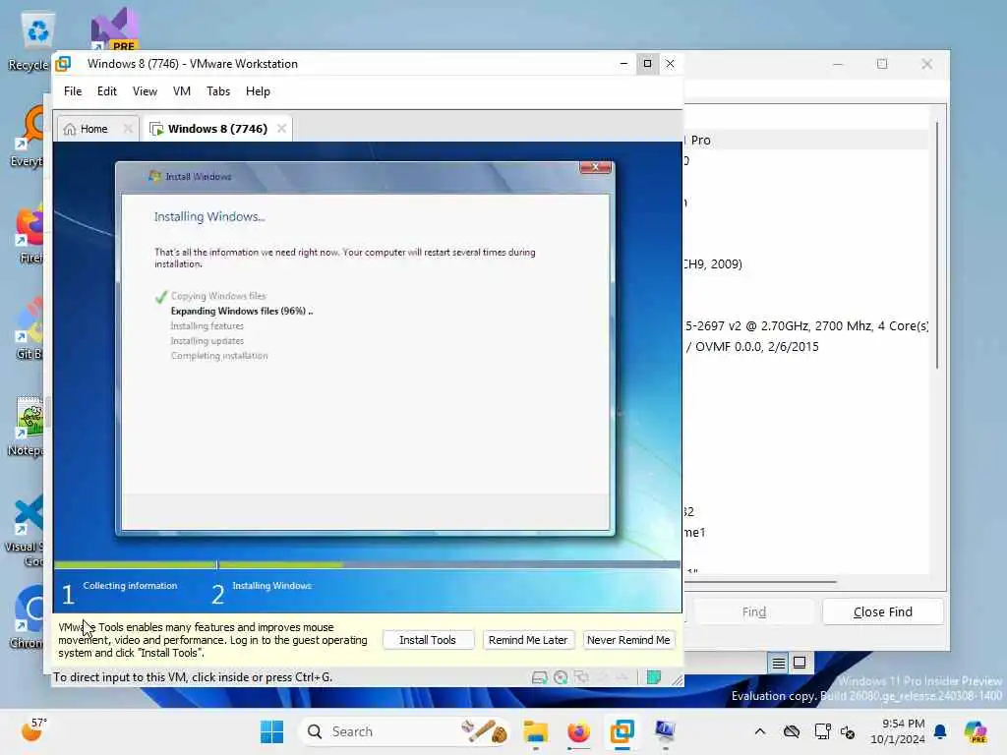The image size is (1007, 755).
Task: Select the large thumbnail view icon below background window
Action: pos(800,663)
